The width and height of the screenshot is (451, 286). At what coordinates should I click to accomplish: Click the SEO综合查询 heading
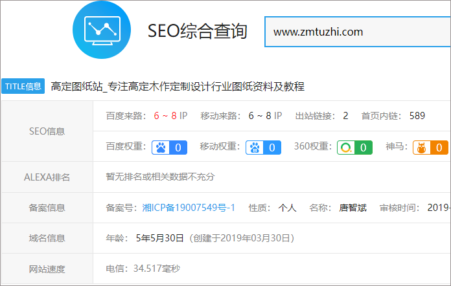click(x=198, y=31)
